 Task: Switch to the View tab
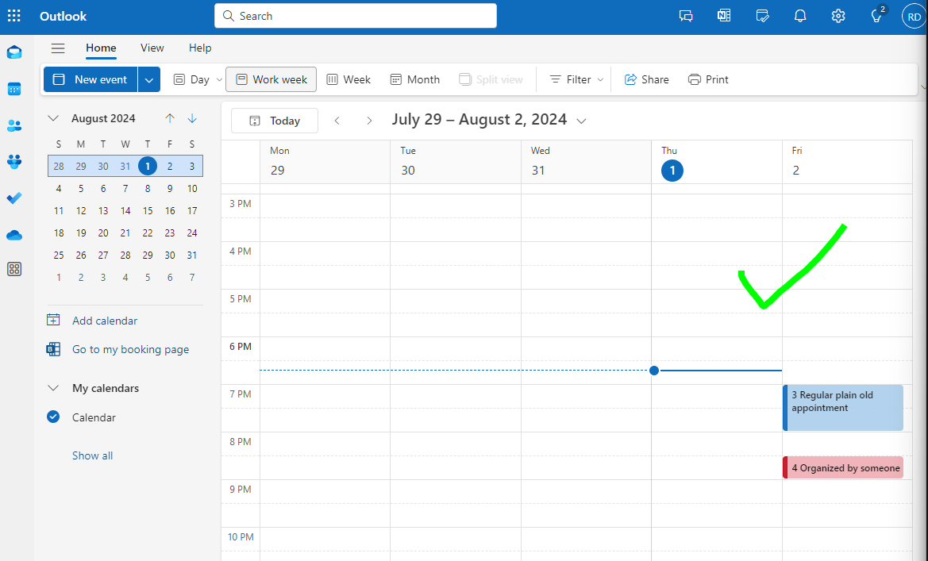click(152, 48)
